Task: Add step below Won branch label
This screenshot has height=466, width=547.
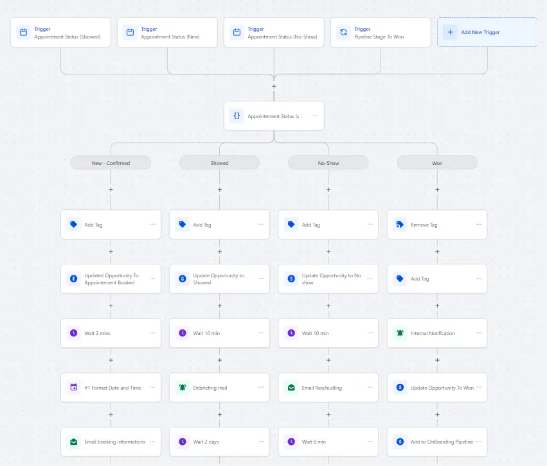Action: click(437, 190)
